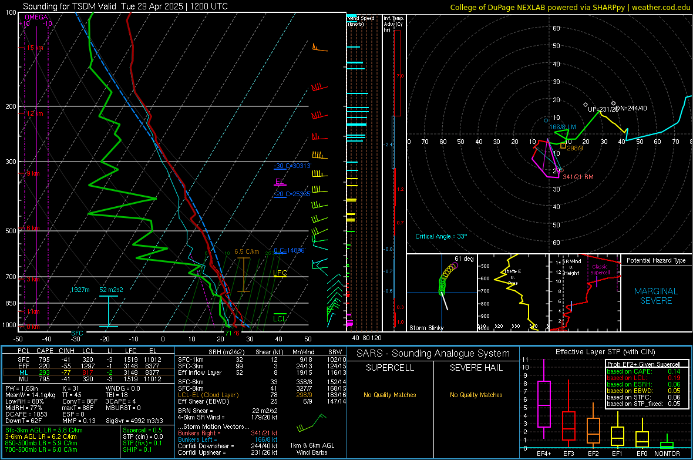
Task: Click the based on CAPE: 0.14 line
Action: (644, 371)
